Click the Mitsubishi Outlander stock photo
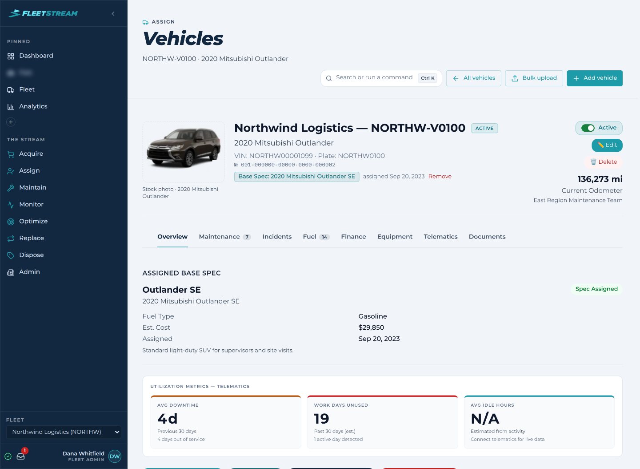This screenshot has width=640, height=469. tap(184, 152)
